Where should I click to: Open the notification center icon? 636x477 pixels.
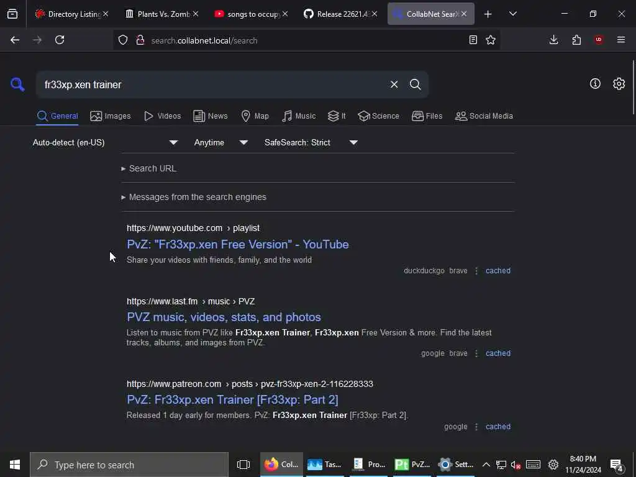[x=617, y=465]
